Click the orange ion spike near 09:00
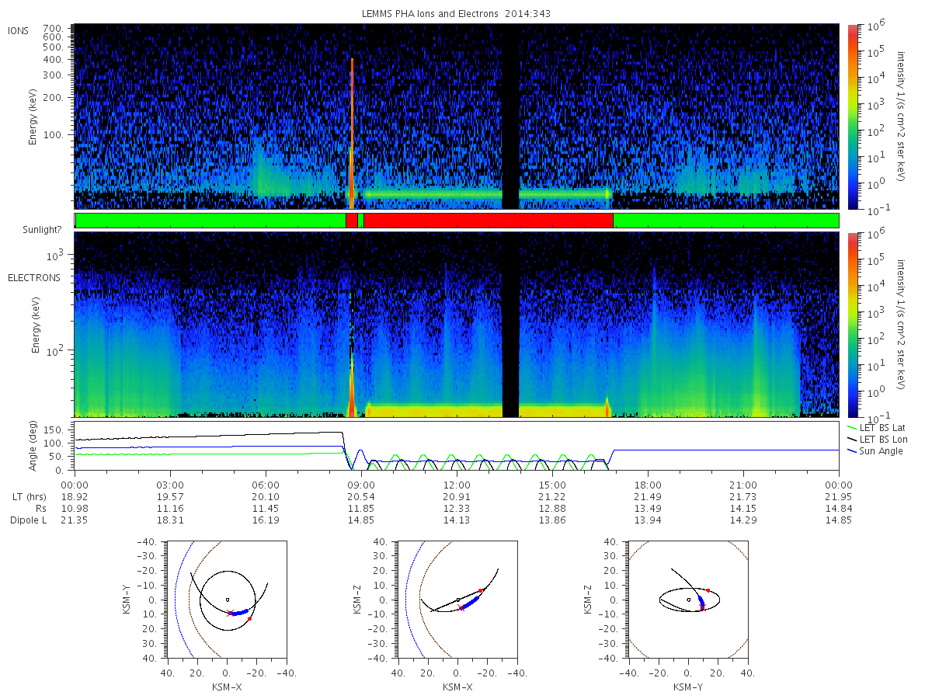 click(x=352, y=132)
